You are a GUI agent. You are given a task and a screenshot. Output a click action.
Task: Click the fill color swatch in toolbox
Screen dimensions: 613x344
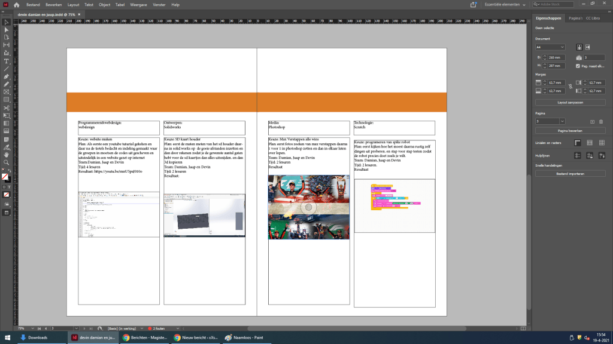pos(5,176)
